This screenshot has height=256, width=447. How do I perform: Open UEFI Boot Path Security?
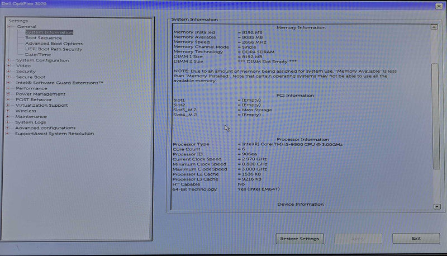pyautogui.click(x=54, y=49)
